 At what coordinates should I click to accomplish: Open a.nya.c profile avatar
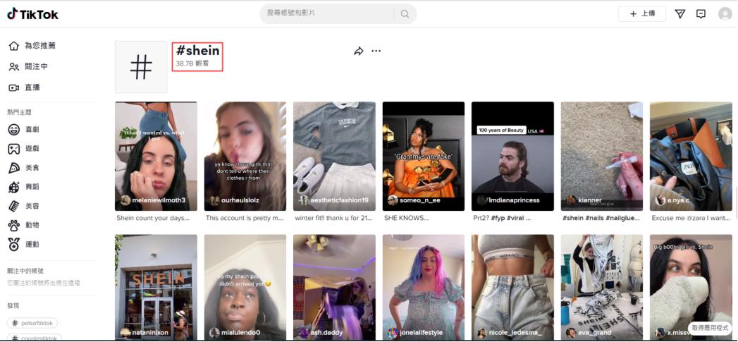click(660, 200)
